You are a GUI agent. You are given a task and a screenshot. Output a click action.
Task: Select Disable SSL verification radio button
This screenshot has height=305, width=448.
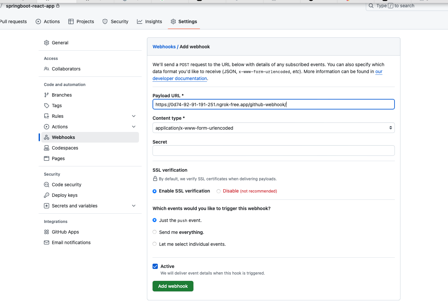click(x=219, y=191)
